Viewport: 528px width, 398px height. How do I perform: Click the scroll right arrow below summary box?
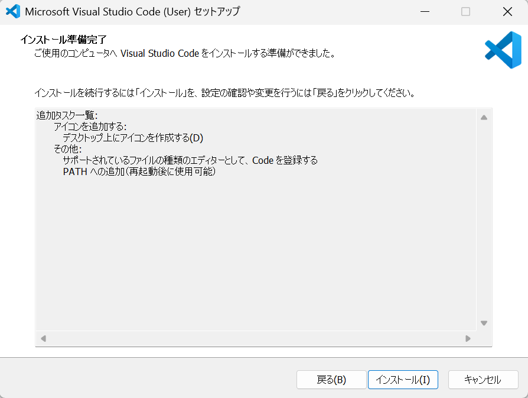(x=468, y=339)
